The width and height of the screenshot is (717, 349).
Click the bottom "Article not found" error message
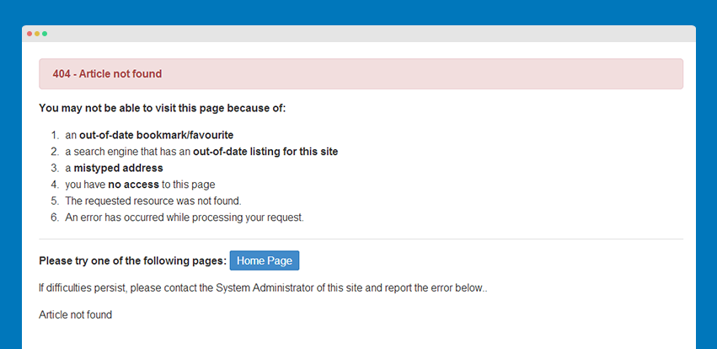click(76, 314)
